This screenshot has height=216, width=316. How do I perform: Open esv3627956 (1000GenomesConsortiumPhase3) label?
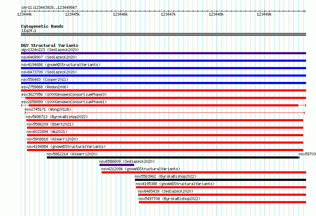[x=64, y=94]
